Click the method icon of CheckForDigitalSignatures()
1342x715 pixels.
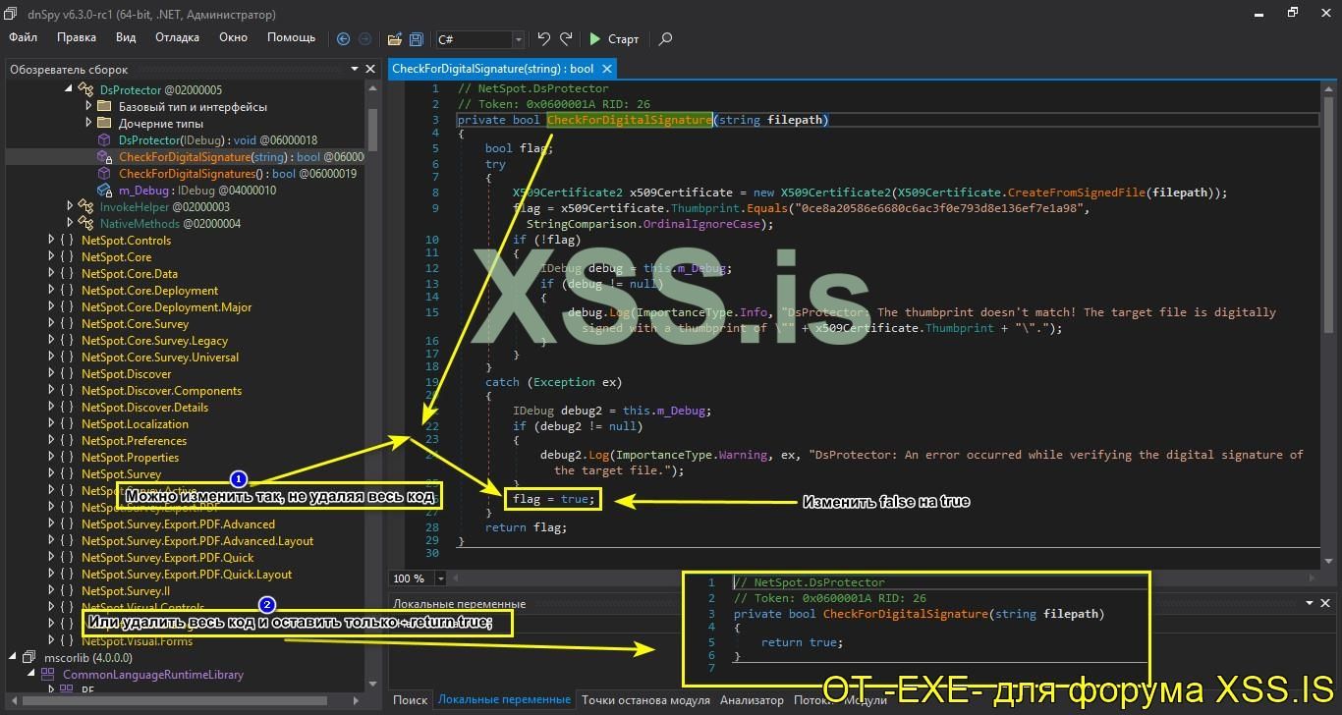click(x=105, y=174)
